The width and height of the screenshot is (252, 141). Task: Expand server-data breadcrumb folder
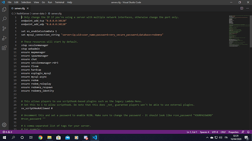tap(38, 13)
